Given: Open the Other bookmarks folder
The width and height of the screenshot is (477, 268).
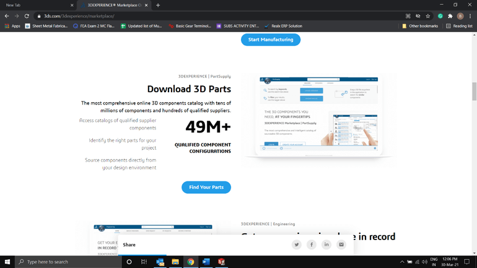Looking at the screenshot, I should point(420,26).
